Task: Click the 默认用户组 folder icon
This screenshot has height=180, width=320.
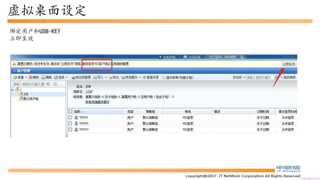Action: coord(21,99)
